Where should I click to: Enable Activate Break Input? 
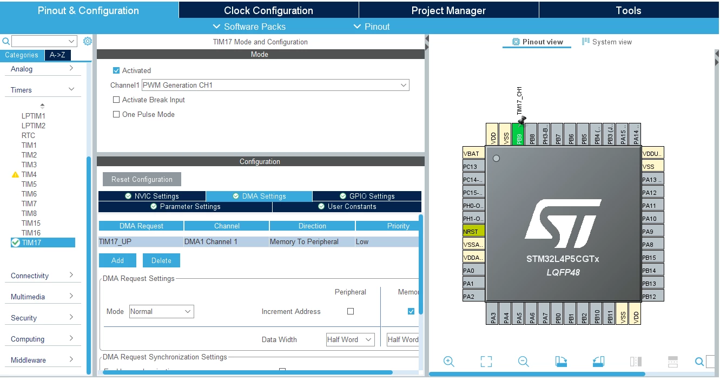pos(116,100)
